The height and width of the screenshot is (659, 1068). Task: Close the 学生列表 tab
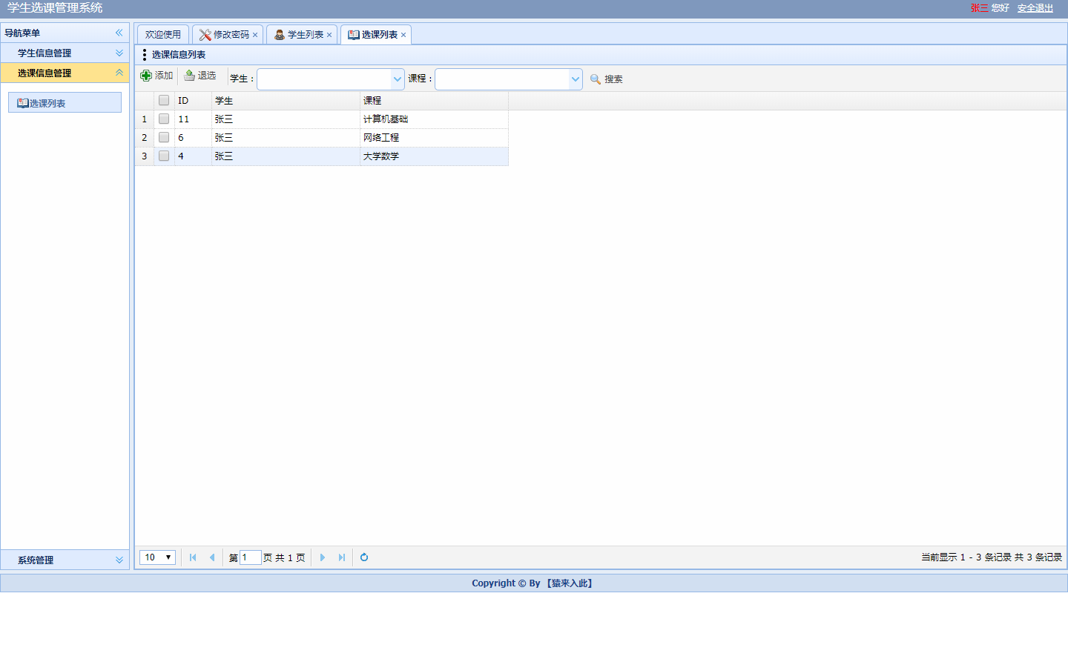pos(329,35)
